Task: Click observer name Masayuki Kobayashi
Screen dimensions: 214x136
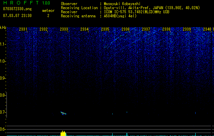Action: 122,4
